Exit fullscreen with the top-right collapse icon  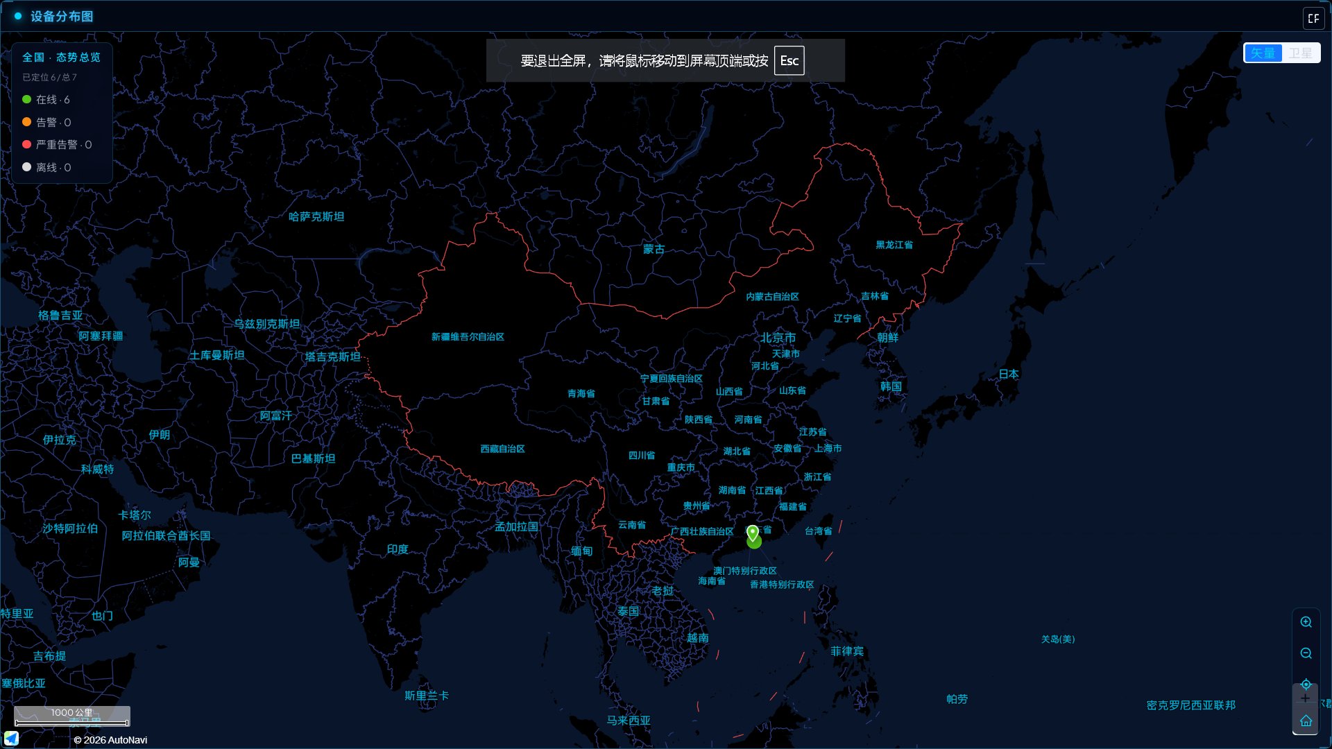click(x=1313, y=18)
